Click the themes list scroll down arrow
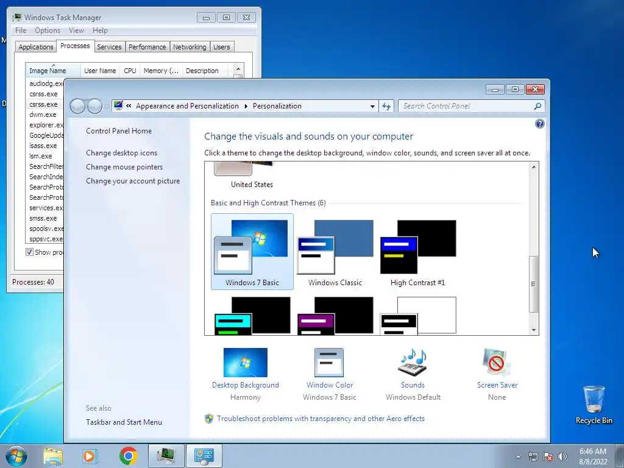 [533, 330]
